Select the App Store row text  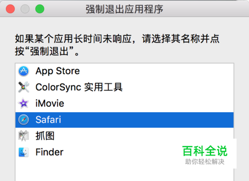click(x=58, y=71)
